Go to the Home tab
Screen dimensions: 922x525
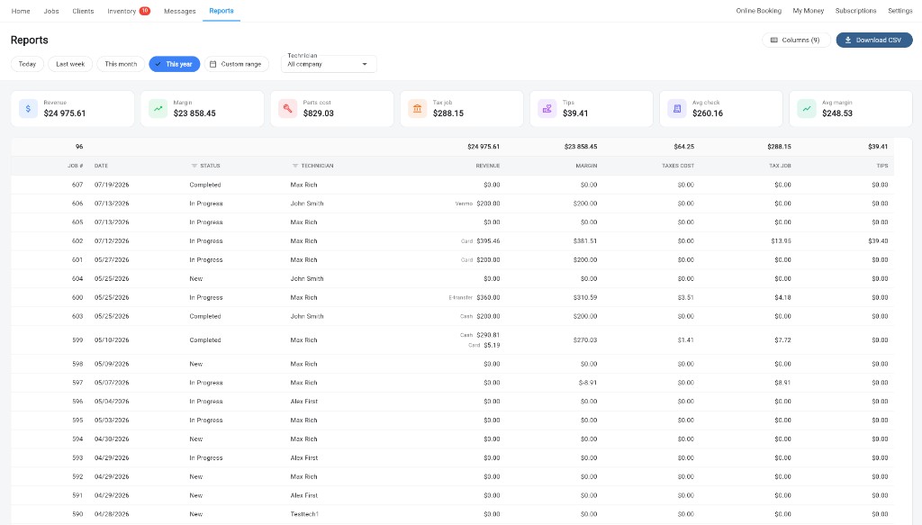coord(21,11)
